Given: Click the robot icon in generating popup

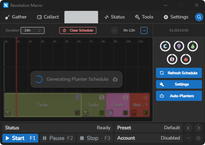Looking at the screenshot, I should point(115,79).
